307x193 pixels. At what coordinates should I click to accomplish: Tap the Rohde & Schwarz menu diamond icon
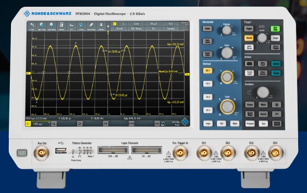pyautogui.click(x=185, y=122)
